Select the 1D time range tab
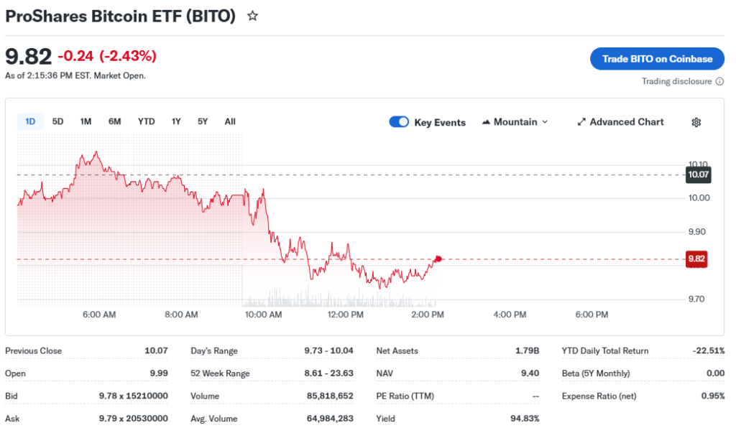Screen dimensions: 736x428 pos(30,121)
